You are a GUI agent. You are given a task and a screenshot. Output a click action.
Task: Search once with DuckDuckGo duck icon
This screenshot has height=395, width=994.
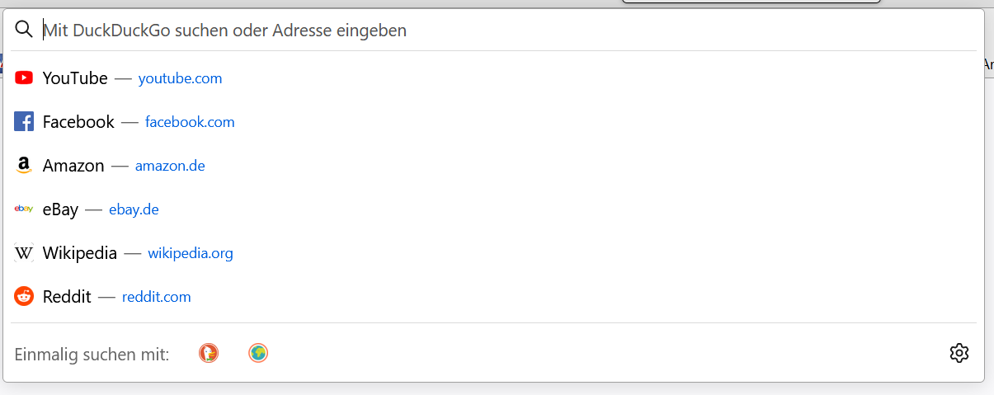tap(209, 354)
